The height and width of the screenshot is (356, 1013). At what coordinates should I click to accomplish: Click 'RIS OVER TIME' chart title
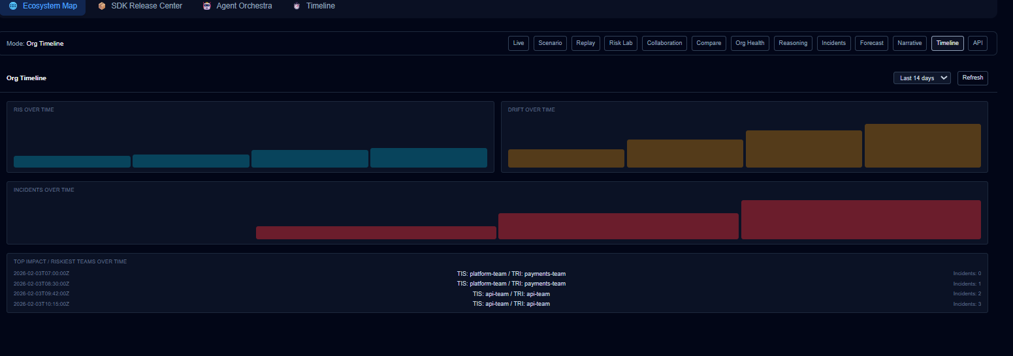pyautogui.click(x=34, y=110)
